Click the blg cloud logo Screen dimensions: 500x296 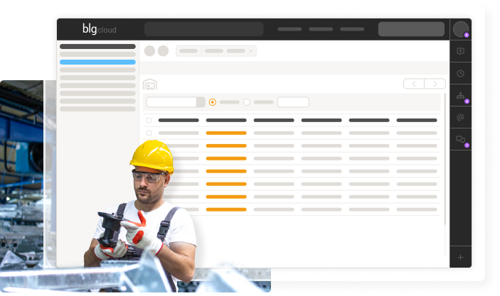point(99,29)
